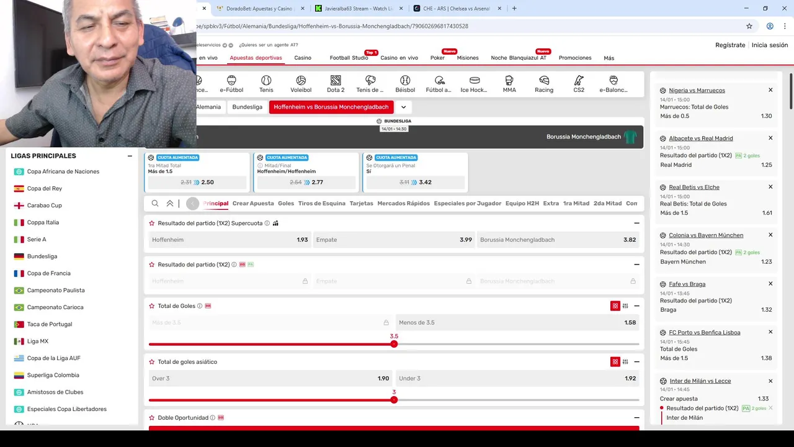Screen dimensions: 794x447
Task: Switch Total de Goles to grid view
Action: point(615,306)
